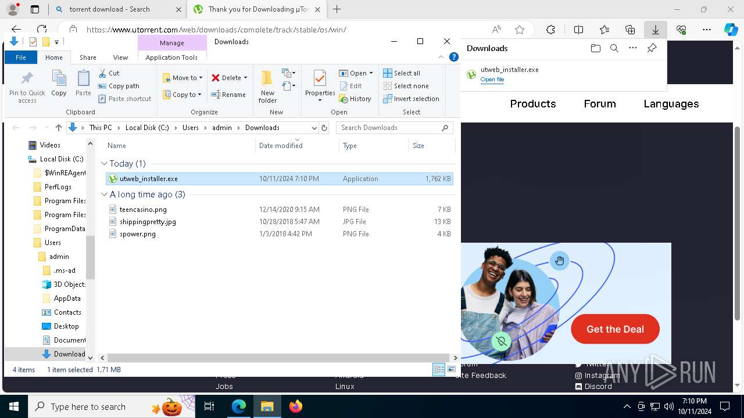Viewport: 744px width, 418px height.
Task: Open new Edge tab plus button
Action: (337, 9)
